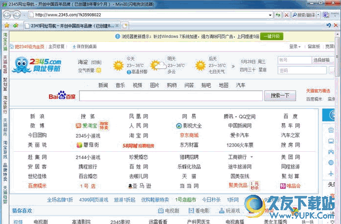
Task: Click the 2345.com octopus logo
Action: coord(37,65)
